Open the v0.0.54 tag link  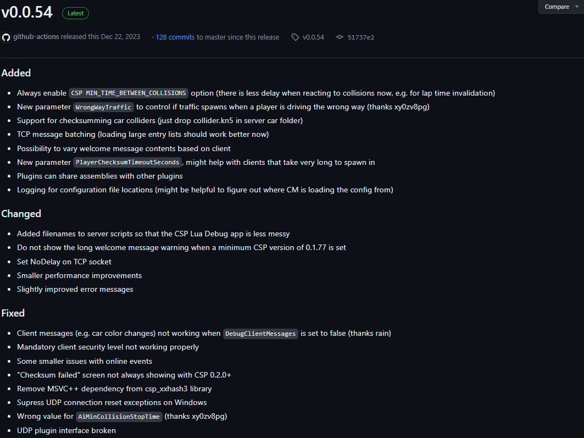313,37
